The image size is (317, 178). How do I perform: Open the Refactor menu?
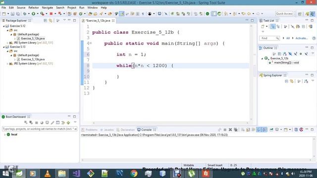tap(34, 8)
